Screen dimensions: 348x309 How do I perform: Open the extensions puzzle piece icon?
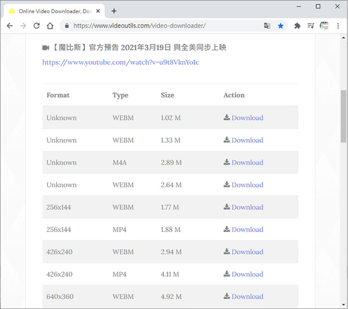pyautogui.click(x=297, y=26)
